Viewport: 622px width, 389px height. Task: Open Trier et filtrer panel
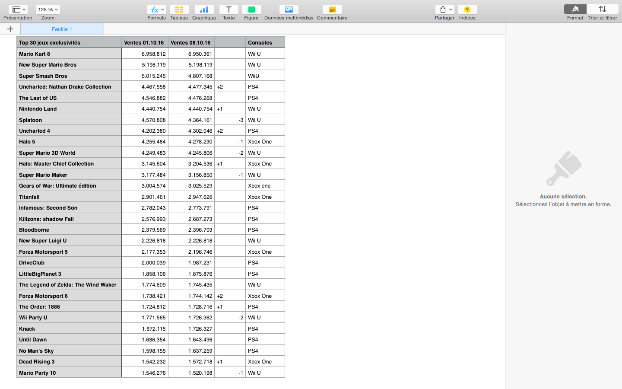pyautogui.click(x=603, y=10)
